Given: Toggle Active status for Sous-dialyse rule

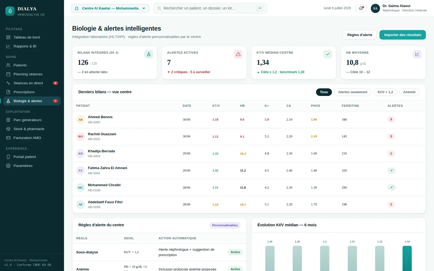Looking at the screenshot, I should click(235, 252).
